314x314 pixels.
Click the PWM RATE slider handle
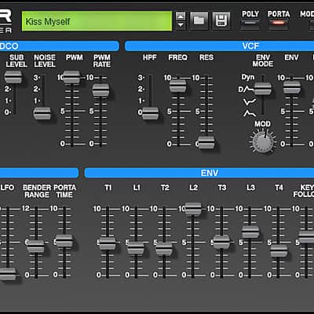pyautogui.click(x=100, y=89)
